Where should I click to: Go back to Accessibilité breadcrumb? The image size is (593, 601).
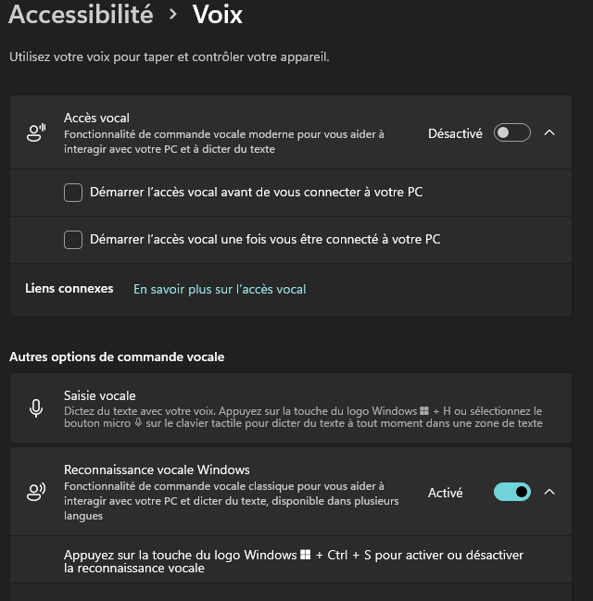click(81, 15)
